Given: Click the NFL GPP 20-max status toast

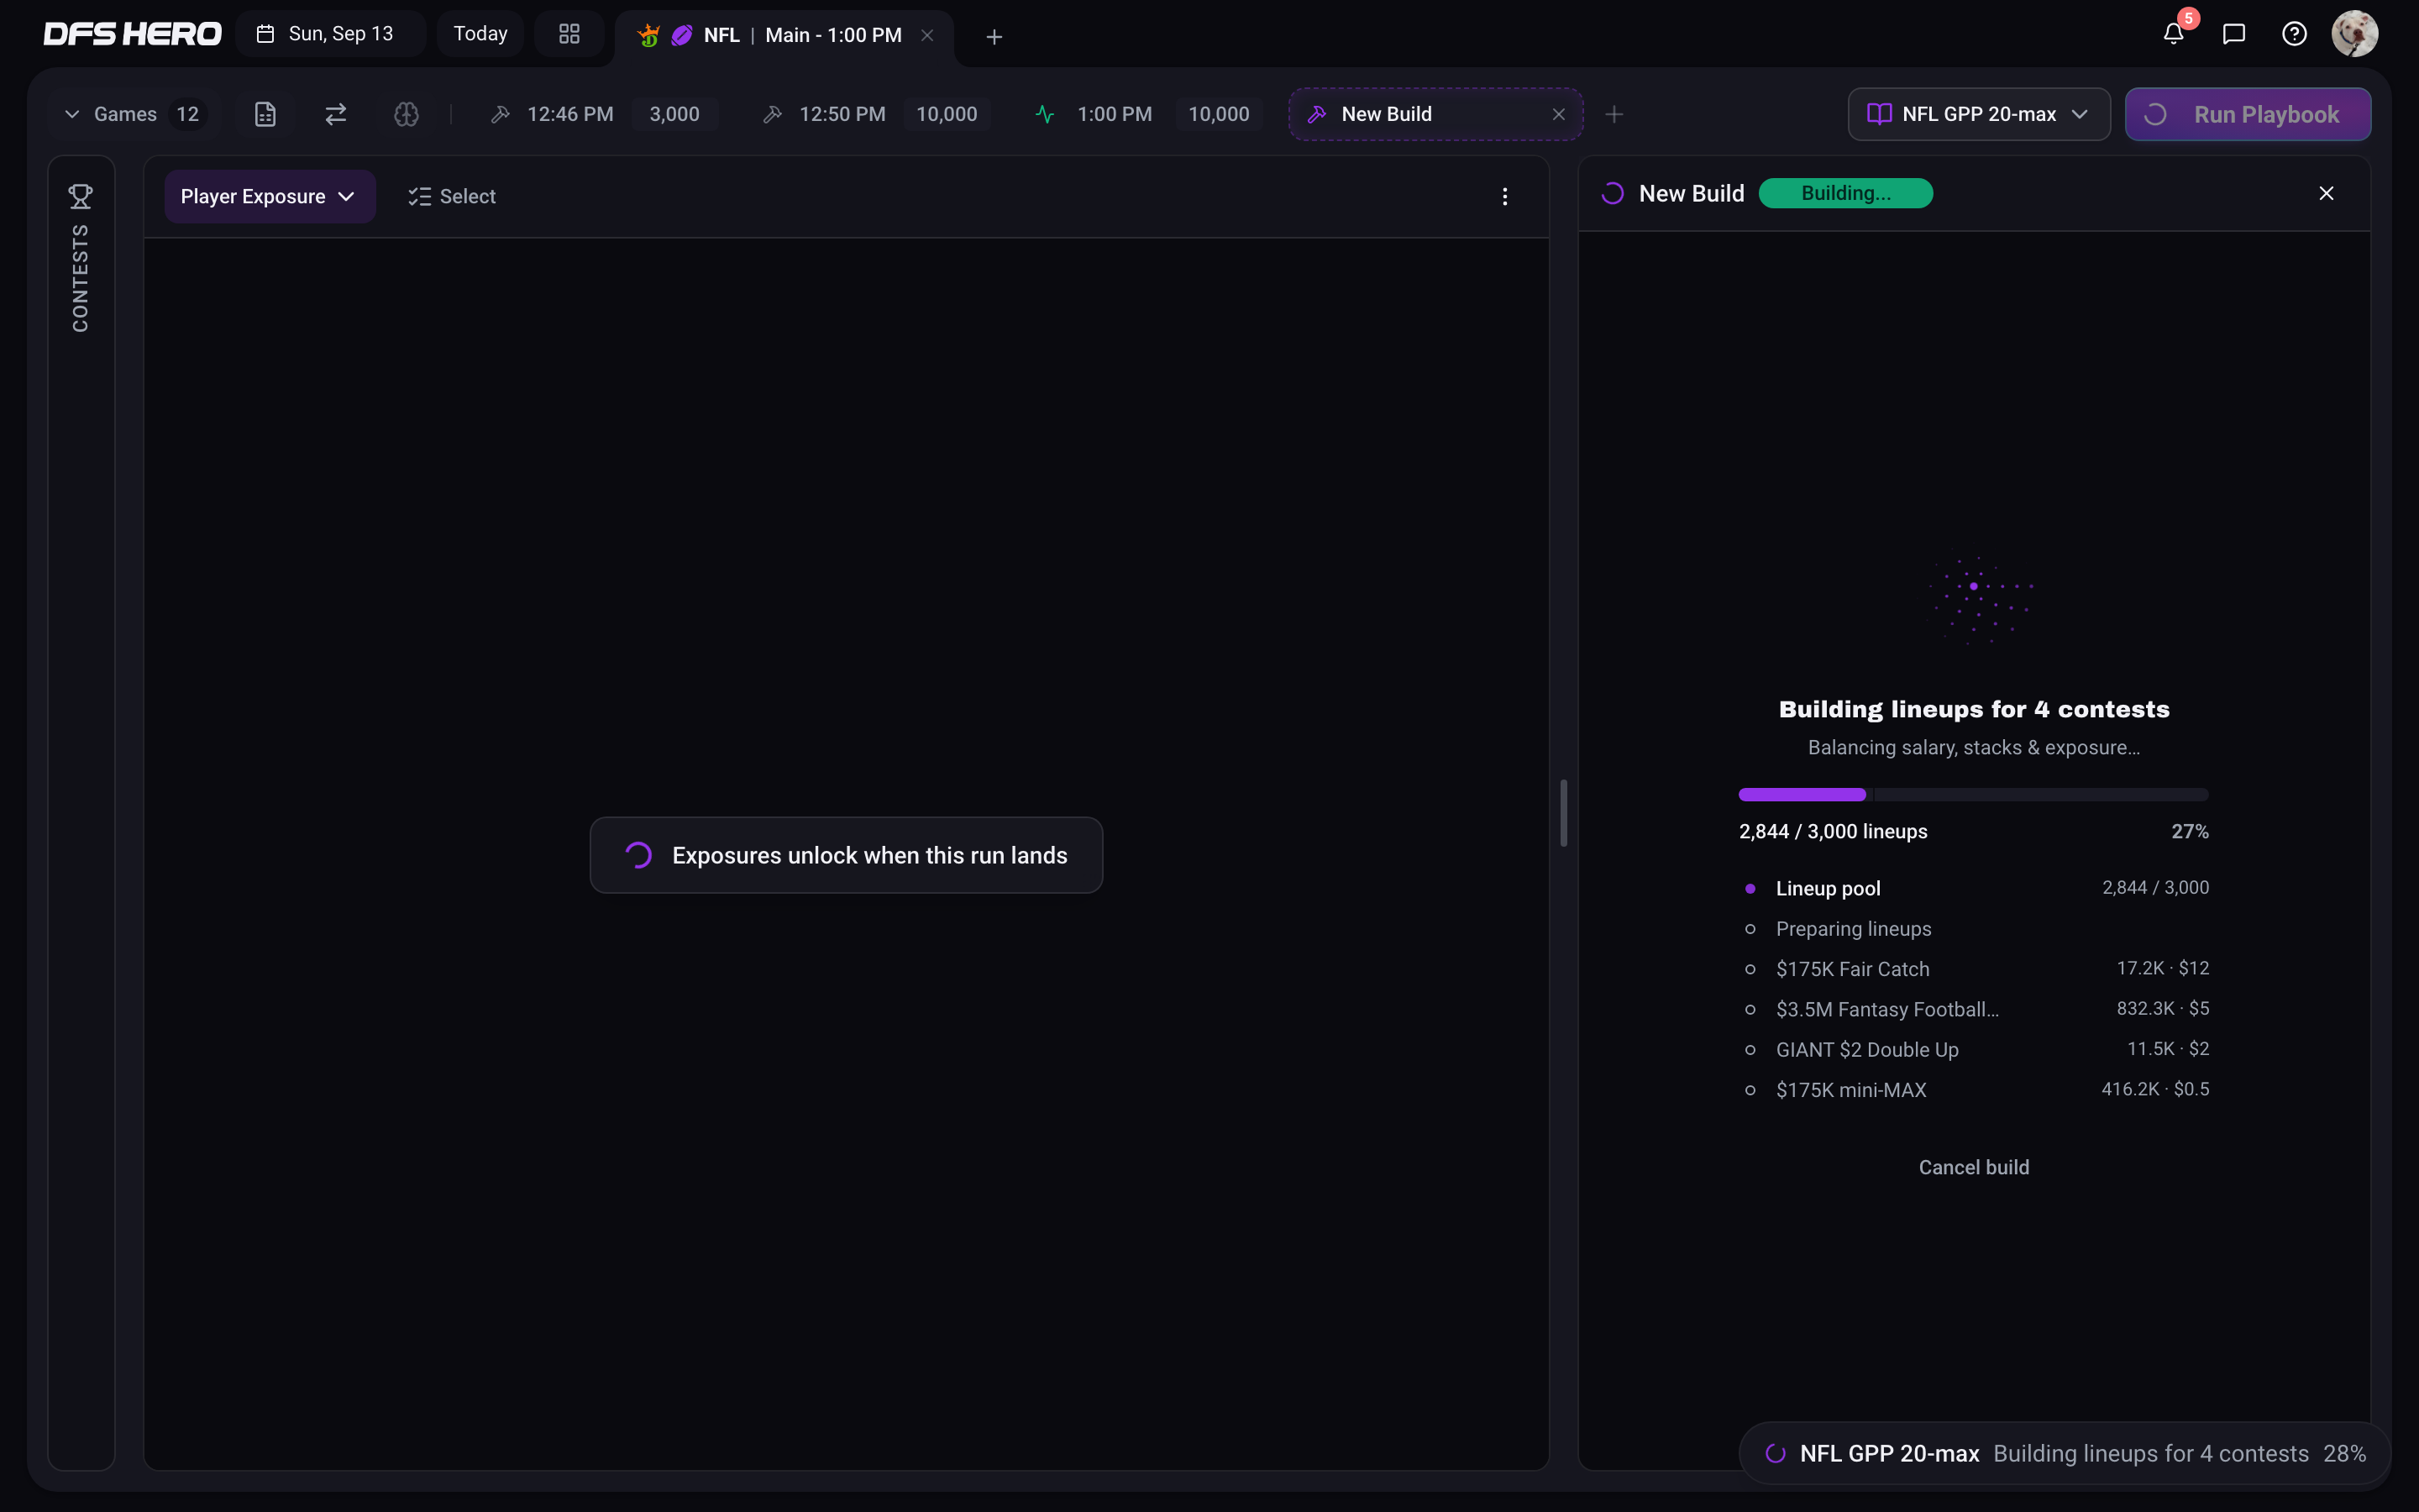Looking at the screenshot, I should [x=2065, y=1453].
